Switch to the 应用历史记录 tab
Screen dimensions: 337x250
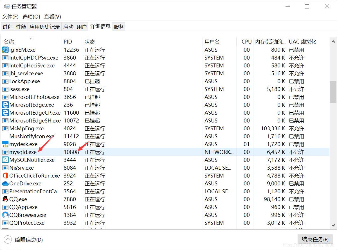tap(45, 27)
